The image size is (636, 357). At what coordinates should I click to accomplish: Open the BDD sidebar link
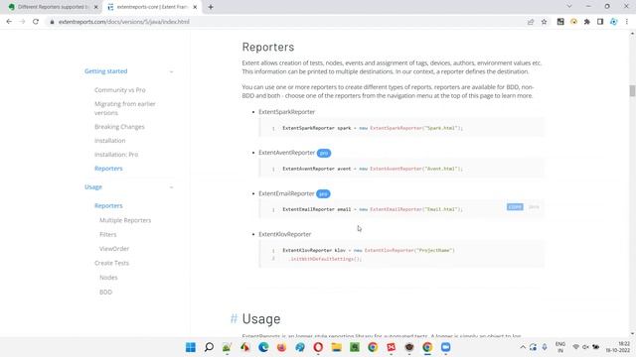point(105,292)
